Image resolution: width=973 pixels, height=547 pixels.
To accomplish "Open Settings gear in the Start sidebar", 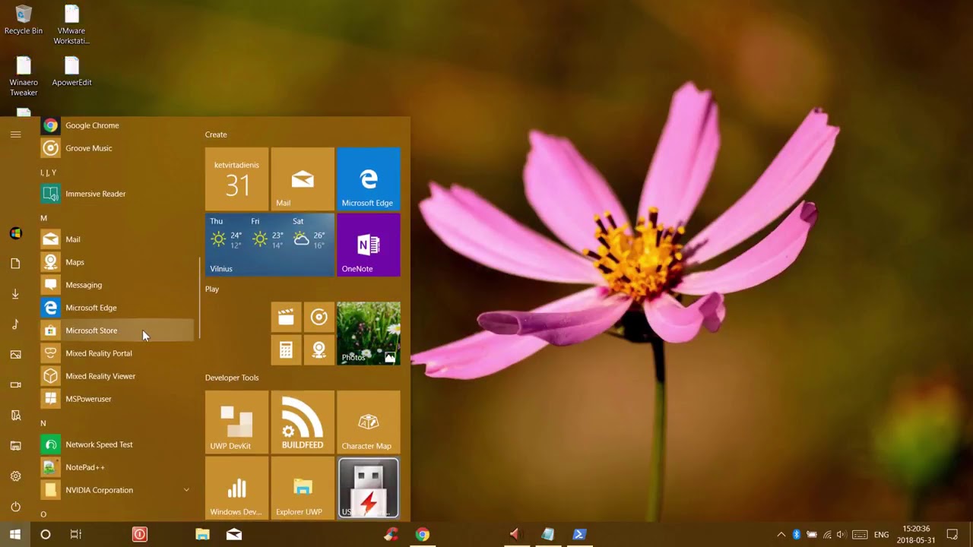I will click(15, 476).
